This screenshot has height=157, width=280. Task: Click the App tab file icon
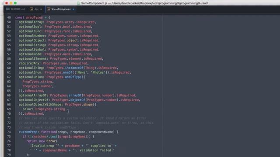[31, 9]
